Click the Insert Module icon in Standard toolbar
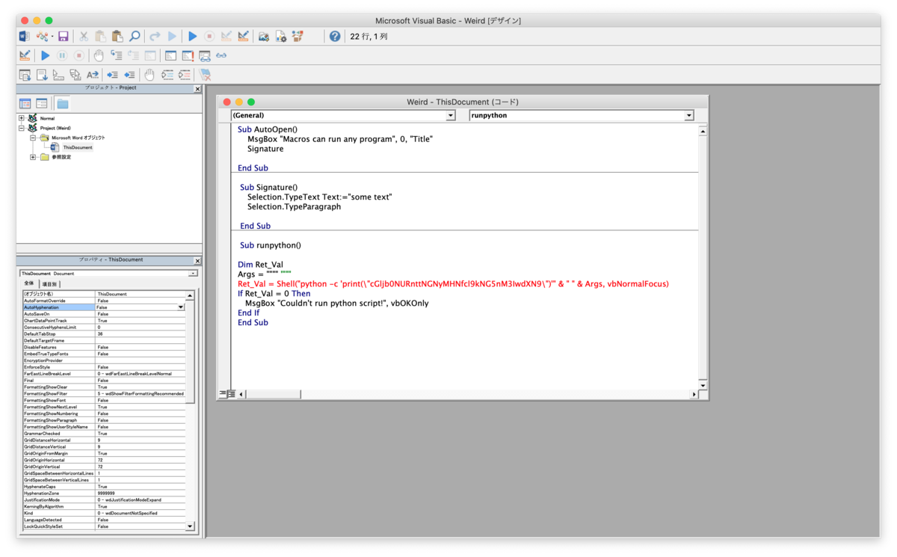The height and width of the screenshot is (557, 897). click(x=41, y=36)
